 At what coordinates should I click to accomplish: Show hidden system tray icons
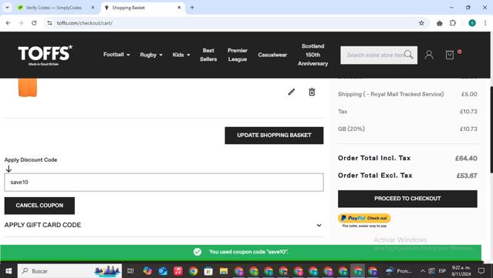(x=423, y=271)
